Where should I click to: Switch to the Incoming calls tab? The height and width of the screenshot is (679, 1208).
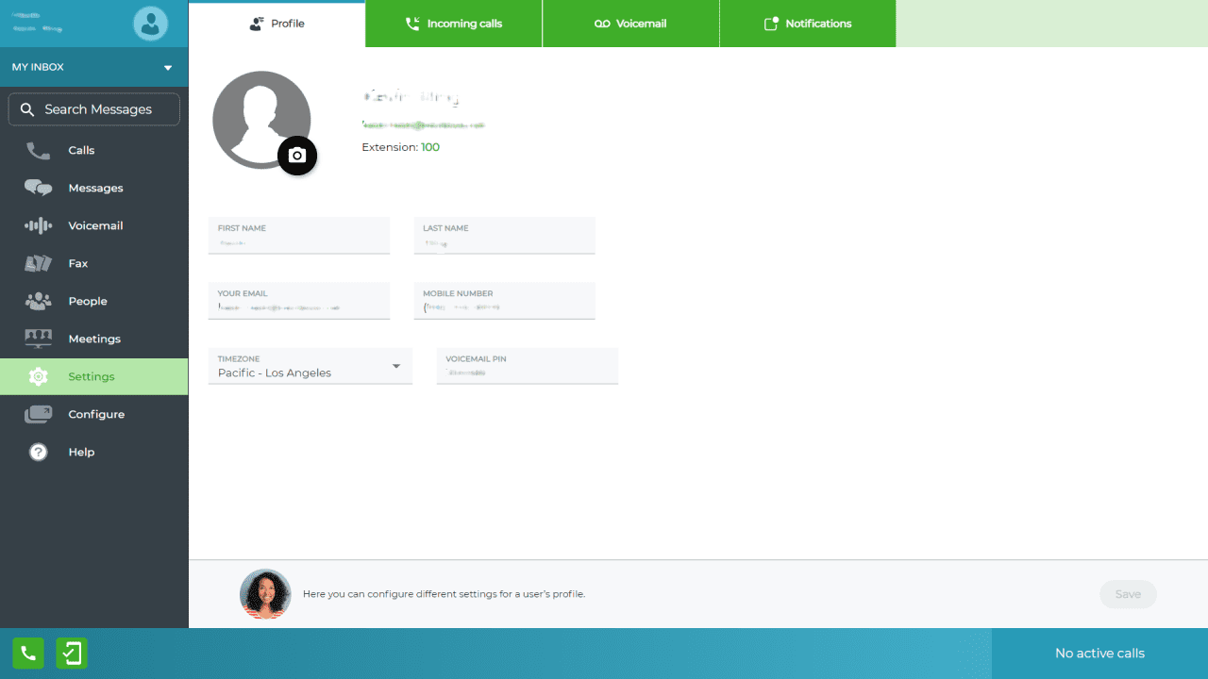(454, 24)
